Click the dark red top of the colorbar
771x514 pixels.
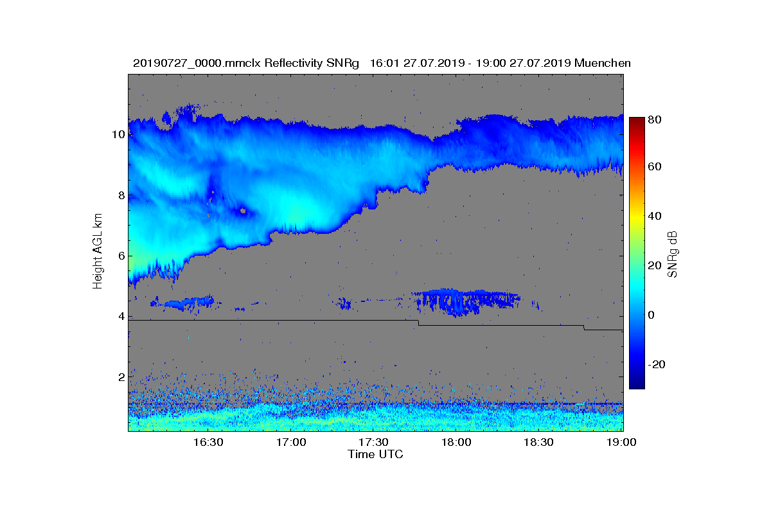point(636,122)
